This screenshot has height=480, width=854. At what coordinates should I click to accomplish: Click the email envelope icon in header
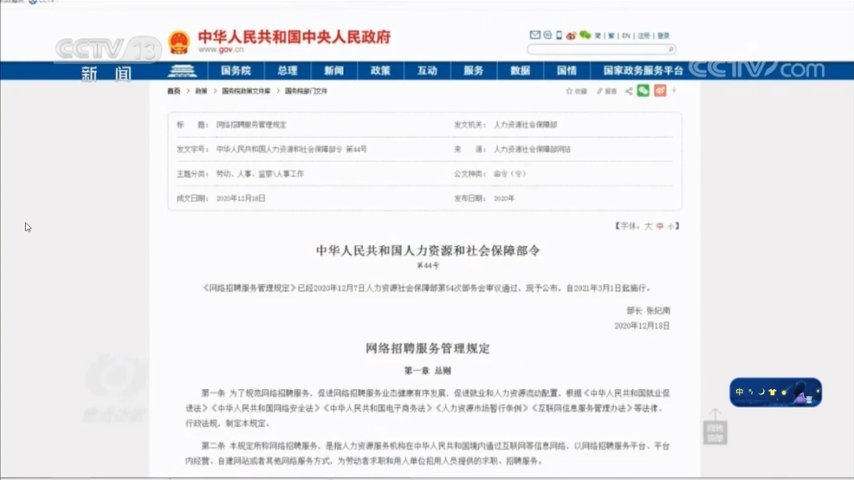pyautogui.click(x=535, y=36)
